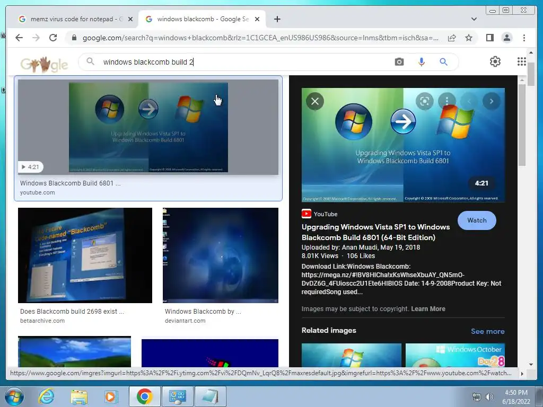The width and height of the screenshot is (543, 407).
Task: Click the Lens visual search icon on preview
Action: pos(425,101)
